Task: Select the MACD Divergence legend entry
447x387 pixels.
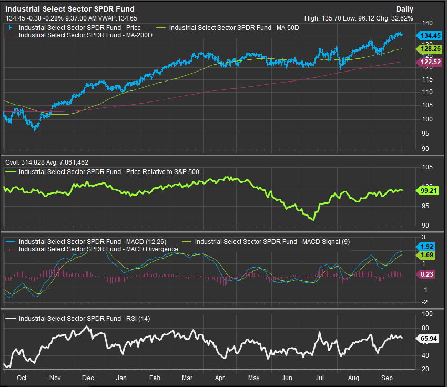Action: click(98, 249)
